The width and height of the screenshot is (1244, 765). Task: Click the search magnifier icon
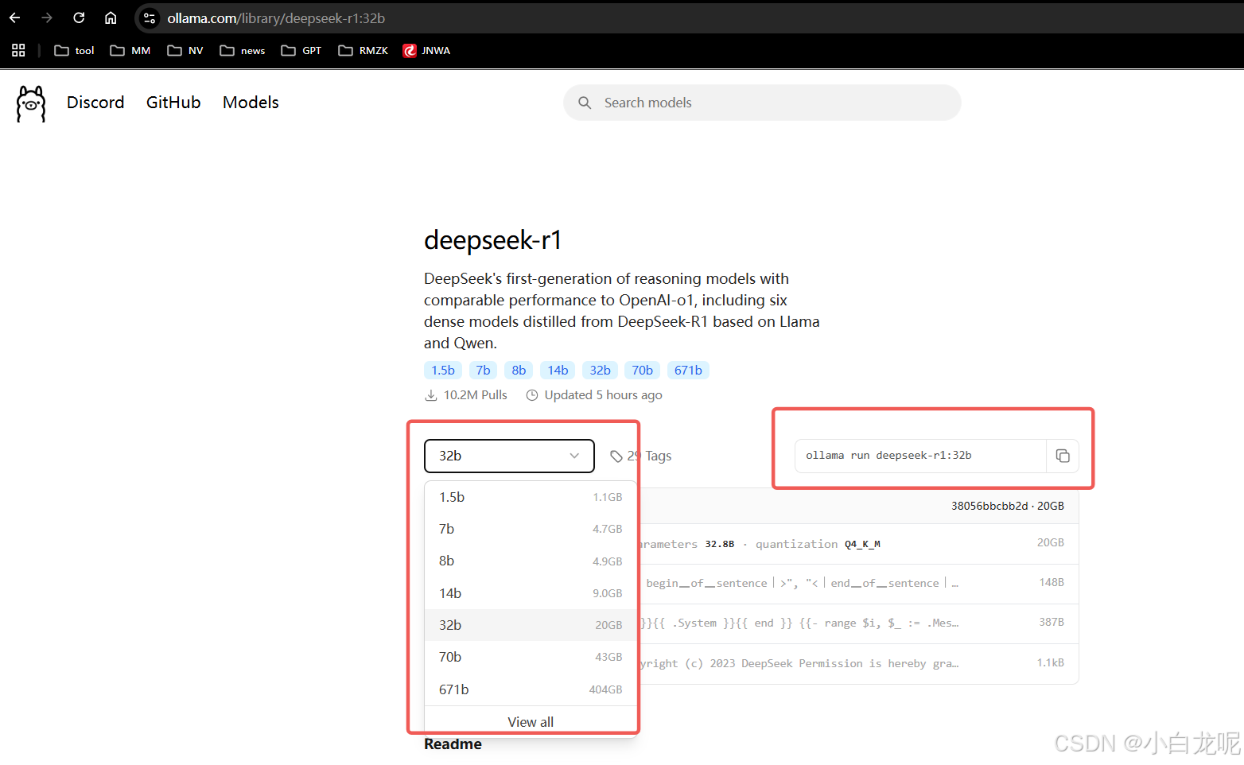pyautogui.click(x=585, y=103)
